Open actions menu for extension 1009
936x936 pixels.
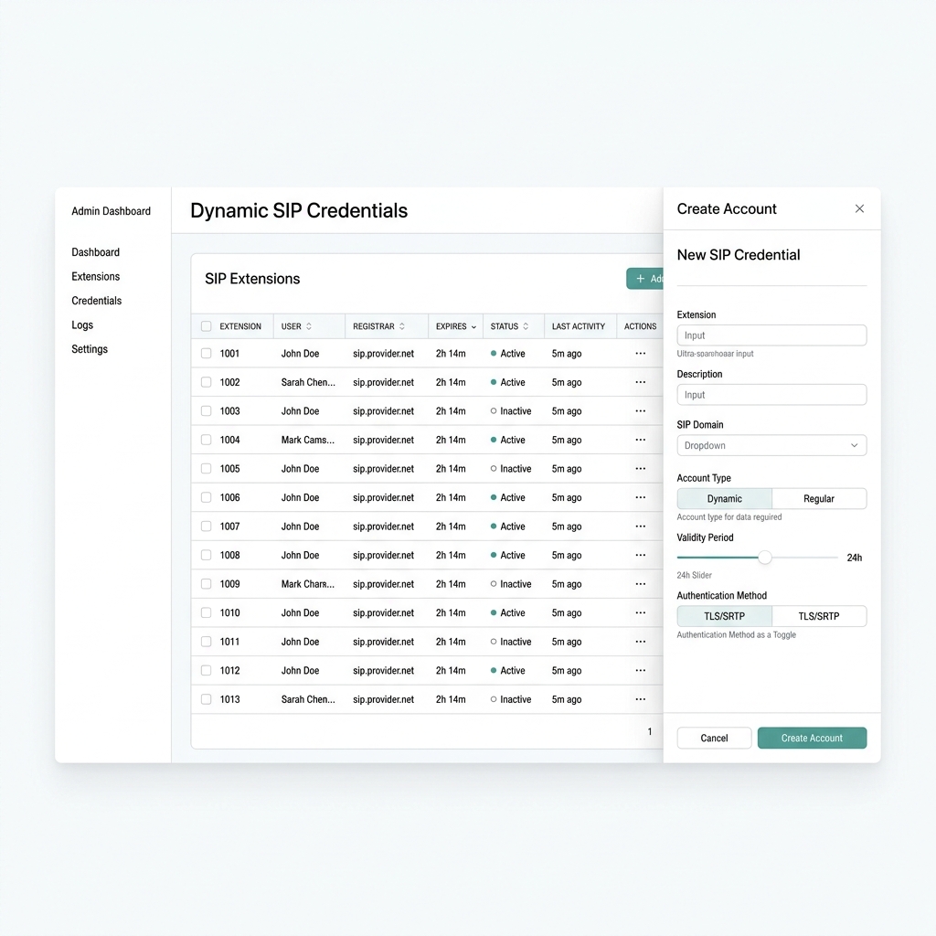(x=640, y=584)
